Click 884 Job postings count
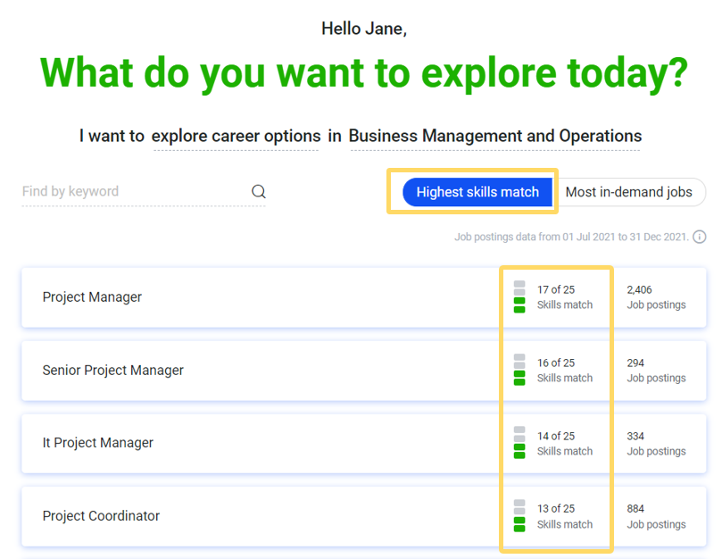722x559 pixels. (656, 517)
